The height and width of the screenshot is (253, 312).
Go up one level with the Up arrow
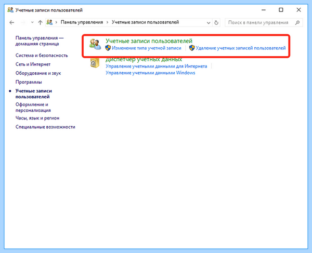point(40,22)
